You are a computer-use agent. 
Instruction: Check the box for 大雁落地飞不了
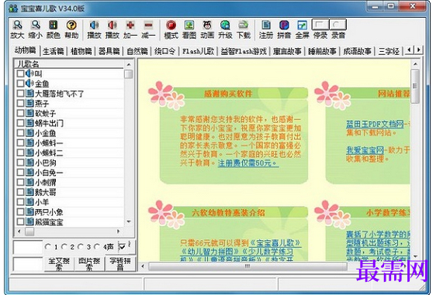pyautogui.click(x=20, y=94)
